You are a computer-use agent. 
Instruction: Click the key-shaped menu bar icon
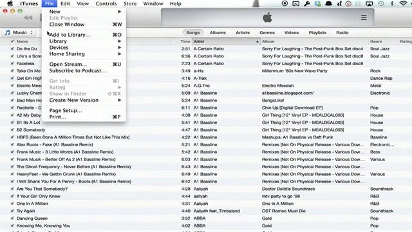click(x=307, y=3)
